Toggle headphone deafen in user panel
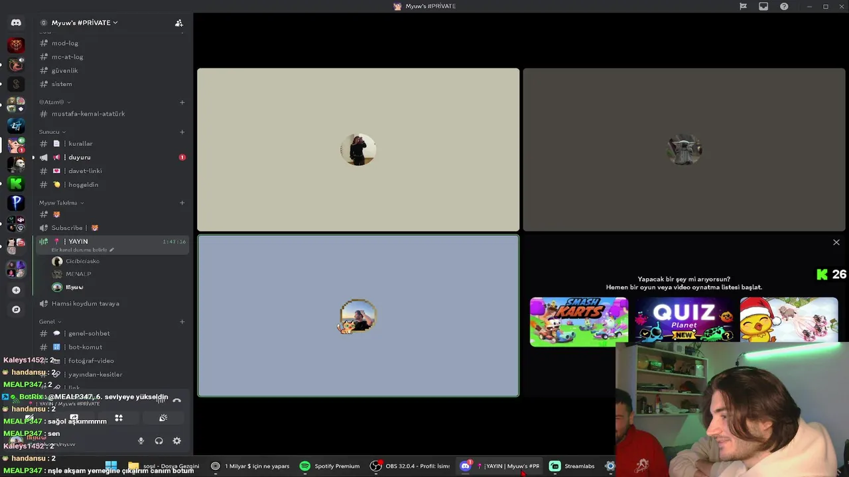 click(x=159, y=441)
